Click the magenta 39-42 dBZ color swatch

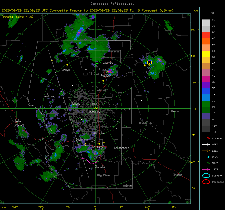pyautogui.click(x=206, y=79)
